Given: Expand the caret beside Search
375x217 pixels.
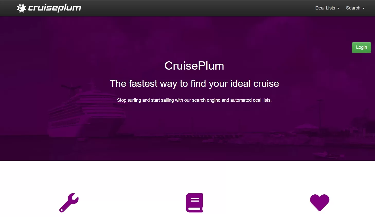Looking at the screenshot, I should [x=363, y=8].
